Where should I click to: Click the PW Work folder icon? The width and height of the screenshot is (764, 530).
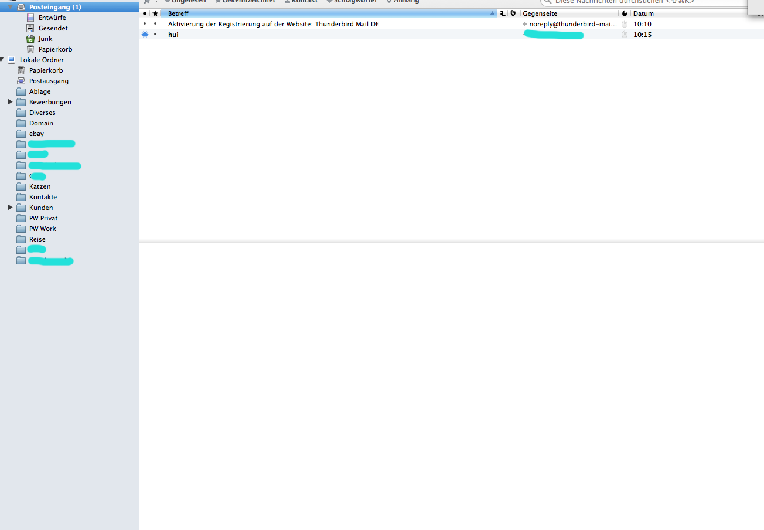click(x=21, y=229)
